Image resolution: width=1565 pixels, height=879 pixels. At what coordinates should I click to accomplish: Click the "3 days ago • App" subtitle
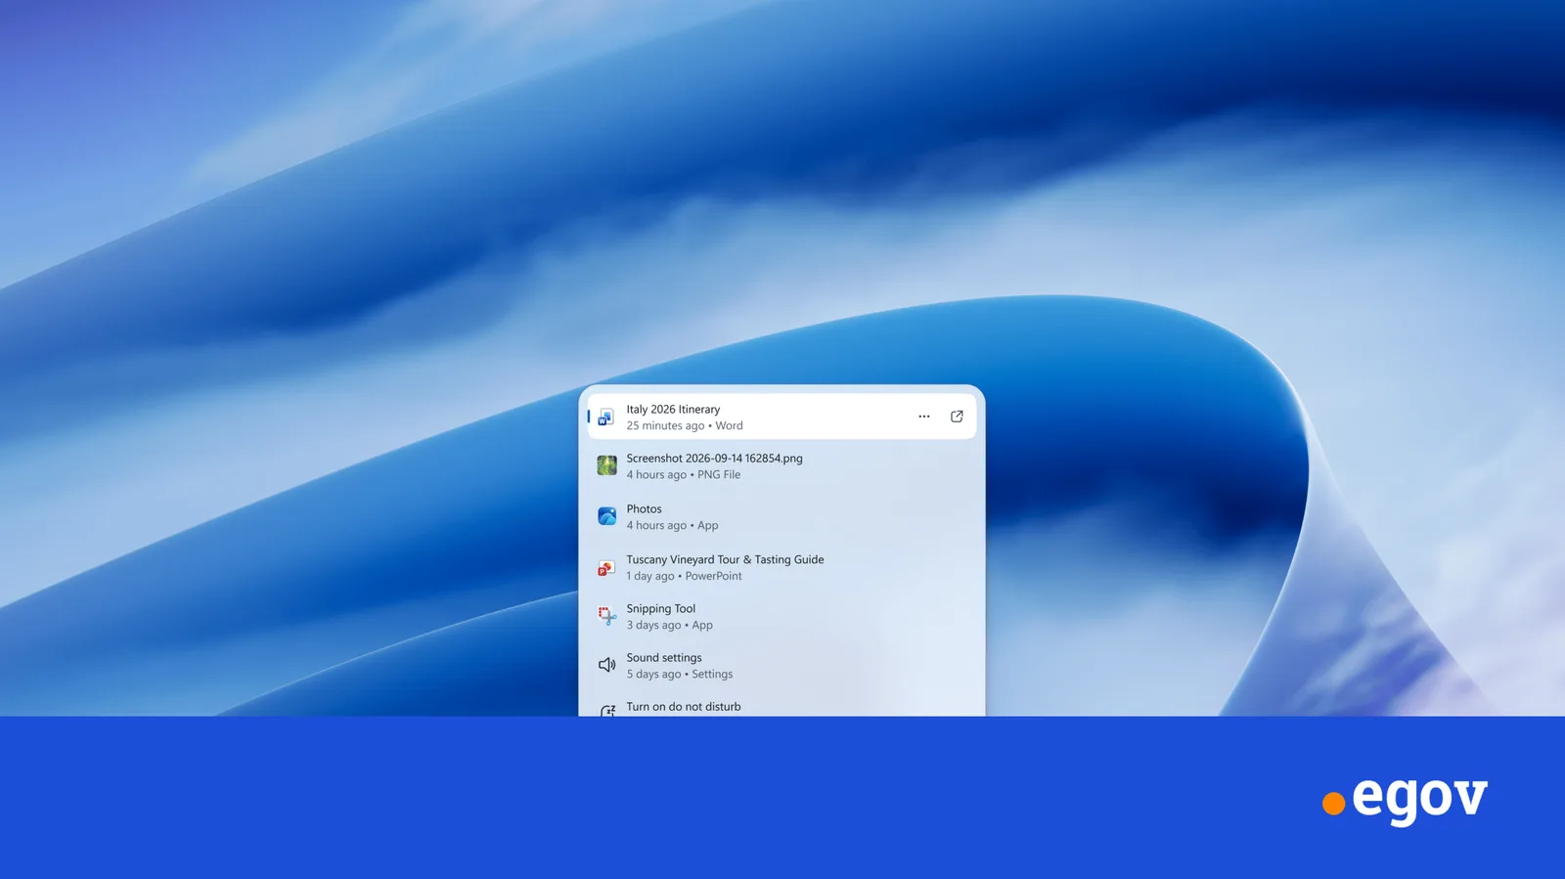pyautogui.click(x=669, y=625)
